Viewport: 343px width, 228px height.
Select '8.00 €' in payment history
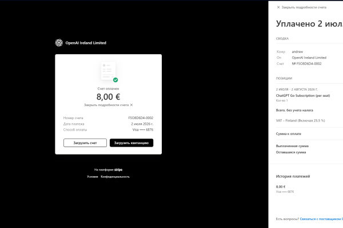281,187
